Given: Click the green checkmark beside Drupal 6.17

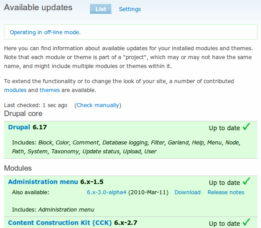Looking at the screenshot, I should (246, 127).
